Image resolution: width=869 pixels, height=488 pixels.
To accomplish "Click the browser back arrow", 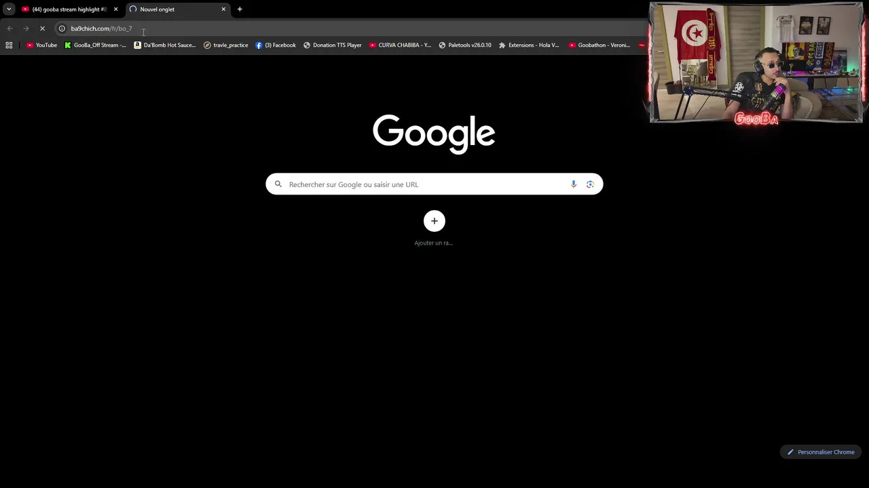I will [x=10, y=28].
